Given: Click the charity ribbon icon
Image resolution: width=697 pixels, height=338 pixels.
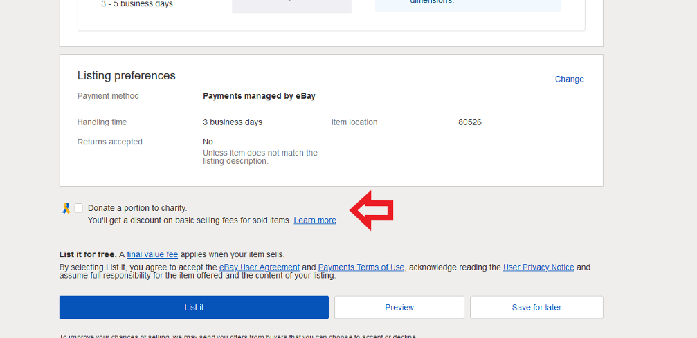Looking at the screenshot, I should (66, 208).
